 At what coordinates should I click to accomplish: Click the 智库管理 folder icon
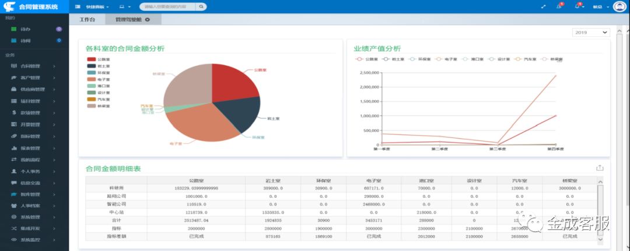point(13,195)
